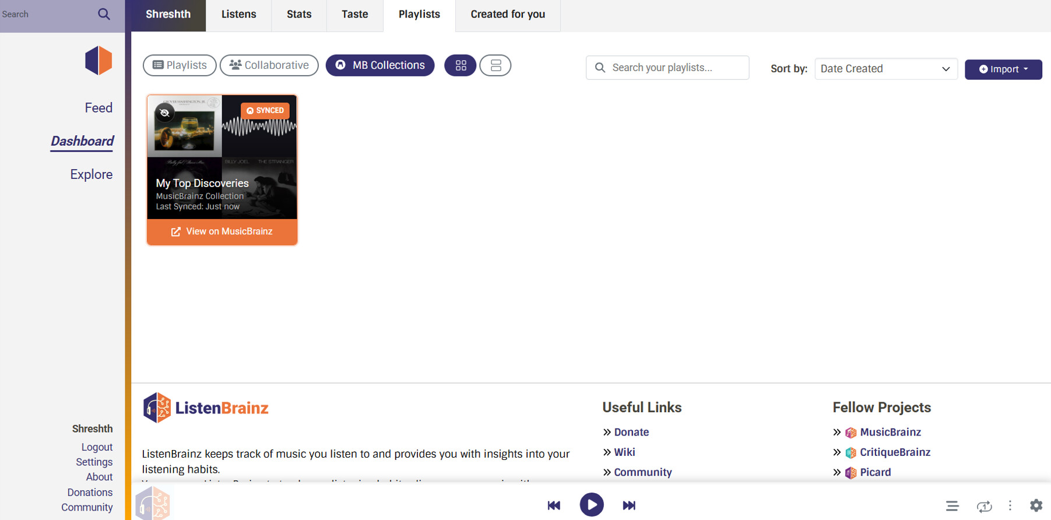Viewport: 1051px width, 520px height.
Task: Click the Search your playlists field
Action: click(x=667, y=68)
